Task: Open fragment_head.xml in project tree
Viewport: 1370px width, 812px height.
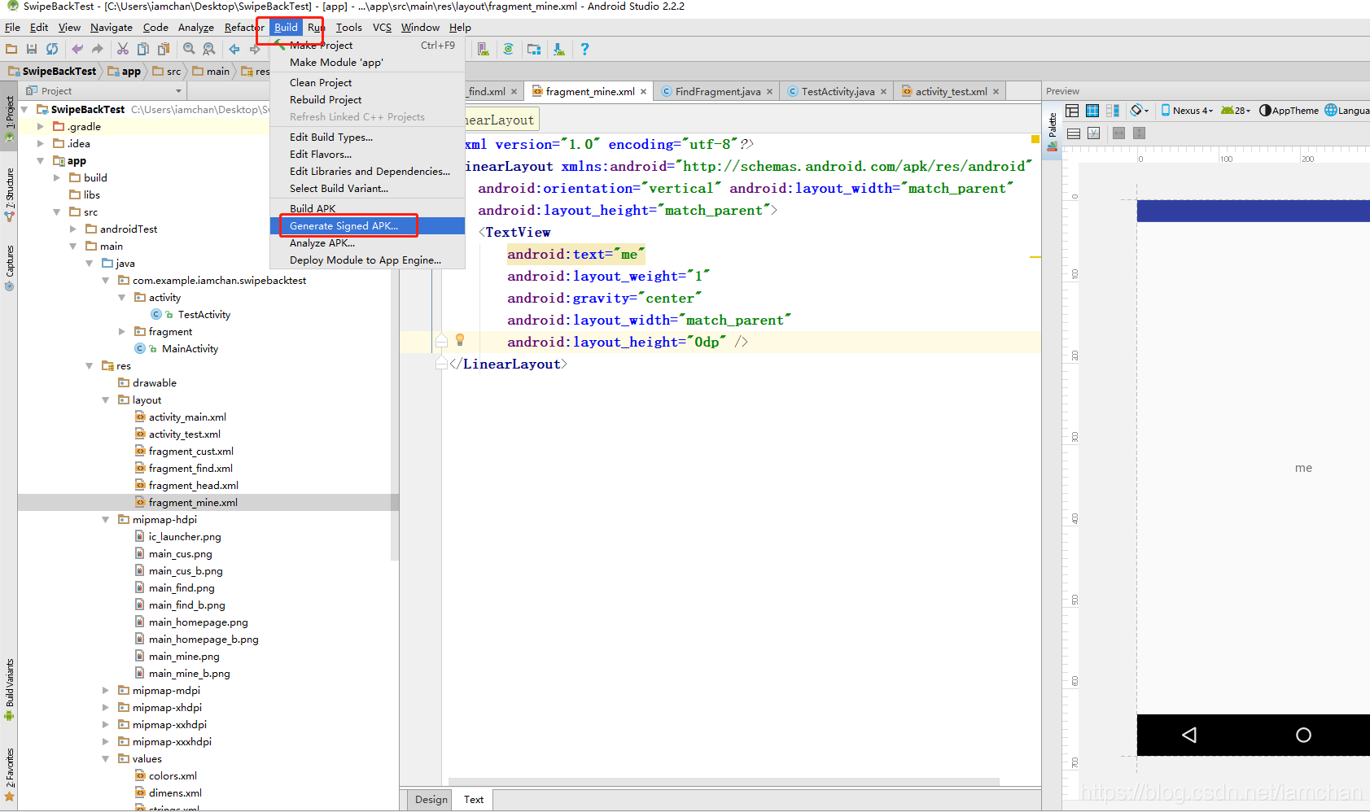Action: coord(193,486)
